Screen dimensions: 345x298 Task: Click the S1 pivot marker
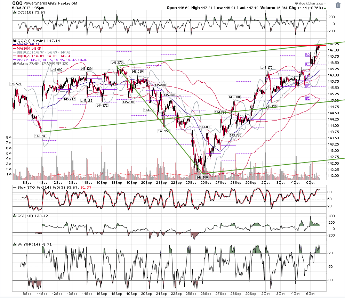[307, 86]
